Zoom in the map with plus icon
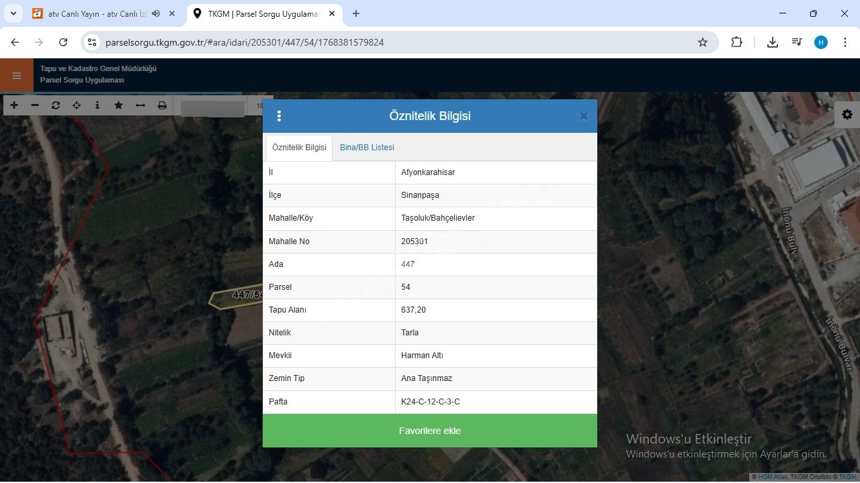 click(x=14, y=105)
